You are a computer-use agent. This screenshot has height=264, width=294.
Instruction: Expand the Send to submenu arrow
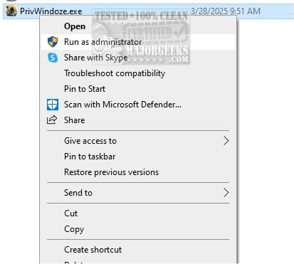pos(226,193)
